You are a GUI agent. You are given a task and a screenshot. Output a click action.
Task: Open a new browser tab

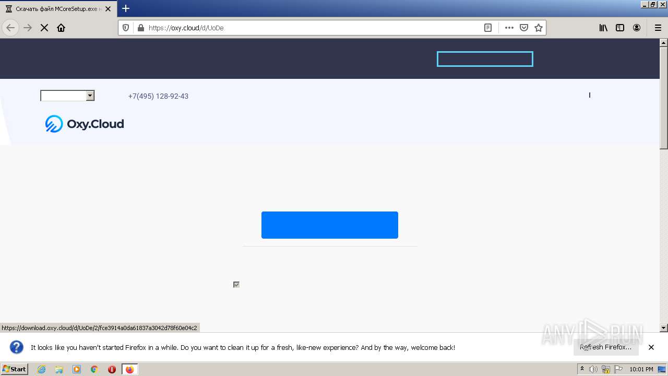point(126,8)
